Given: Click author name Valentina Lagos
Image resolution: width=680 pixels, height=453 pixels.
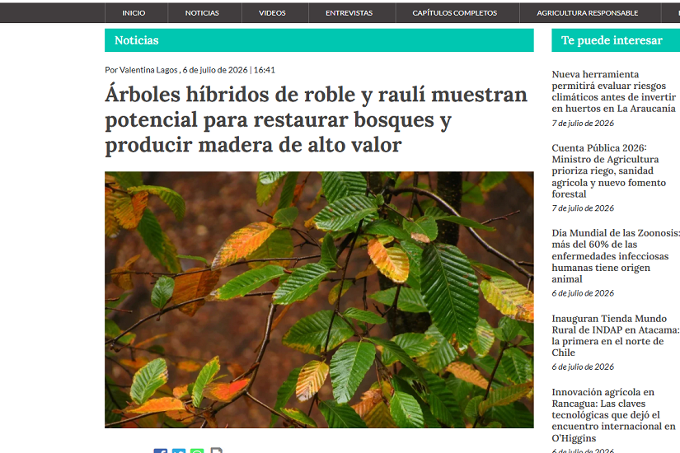Looking at the screenshot, I should (x=148, y=70).
